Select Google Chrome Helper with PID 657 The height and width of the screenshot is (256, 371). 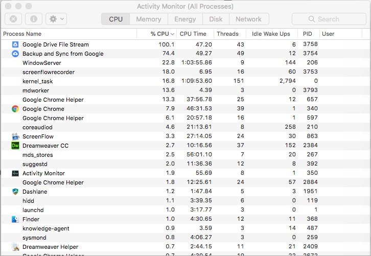tap(53, 100)
